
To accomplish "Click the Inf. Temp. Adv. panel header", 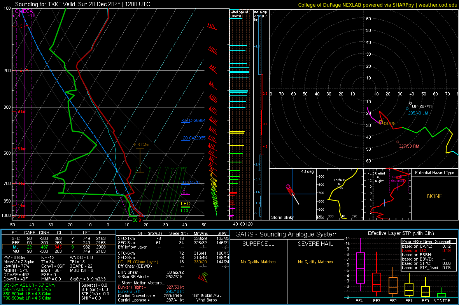I will click(261, 16).
